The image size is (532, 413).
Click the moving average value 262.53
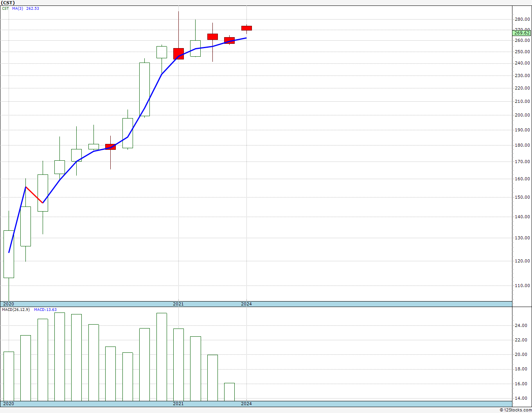pyautogui.click(x=32, y=9)
